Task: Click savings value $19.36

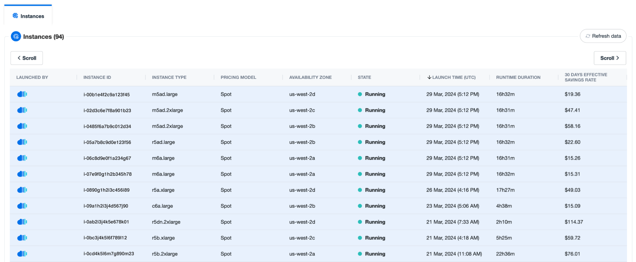Action: click(x=572, y=94)
